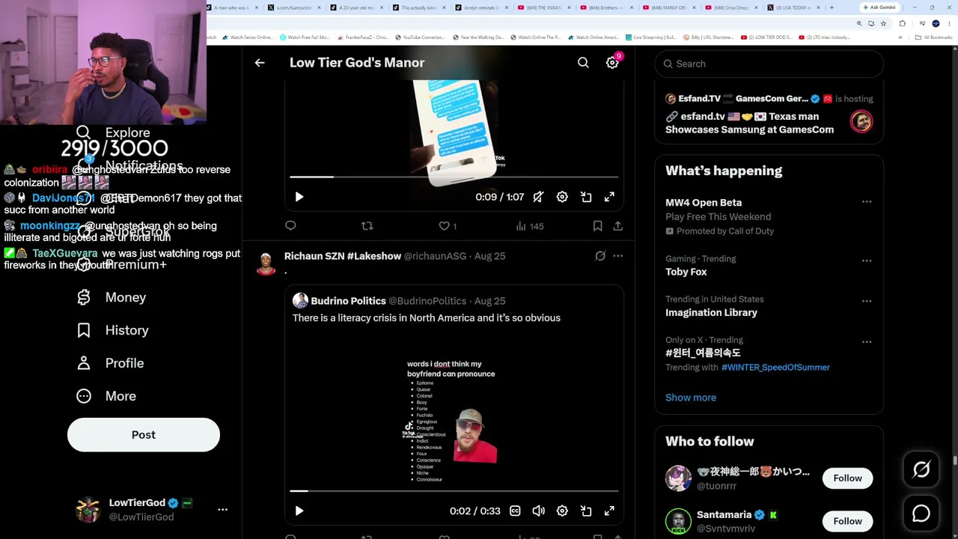Open Richaun SZN #Lakeshow profile avatar
The width and height of the screenshot is (958, 539).
(x=266, y=264)
